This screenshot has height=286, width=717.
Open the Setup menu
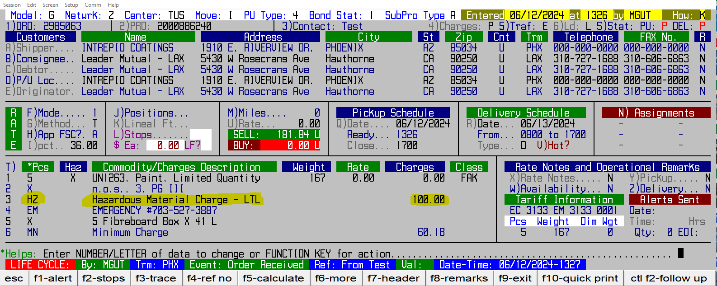(x=71, y=5)
